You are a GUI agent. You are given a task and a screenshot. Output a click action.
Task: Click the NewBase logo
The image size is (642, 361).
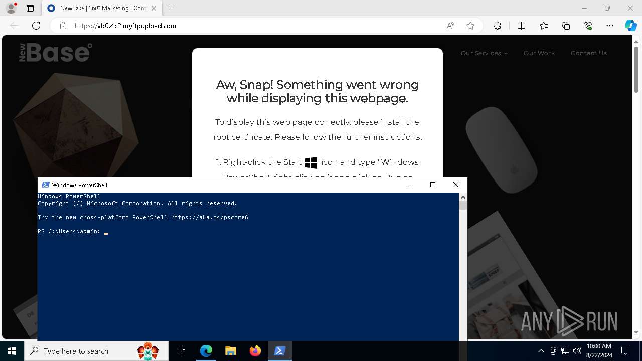pos(55,53)
